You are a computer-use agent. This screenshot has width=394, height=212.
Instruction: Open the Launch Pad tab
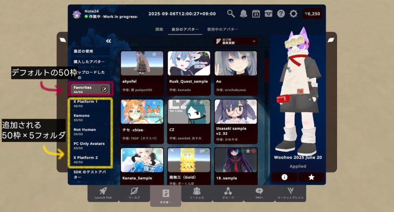pos(103,193)
